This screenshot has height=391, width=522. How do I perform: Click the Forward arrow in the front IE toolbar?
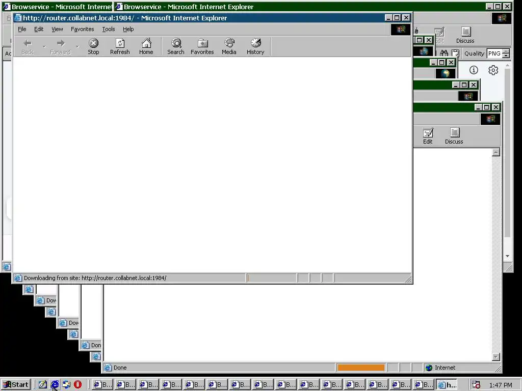pyautogui.click(x=60, y=46)
